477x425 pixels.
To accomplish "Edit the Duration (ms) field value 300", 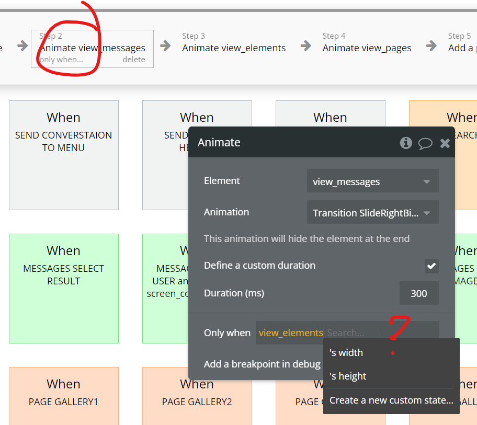I will point(419,293).
